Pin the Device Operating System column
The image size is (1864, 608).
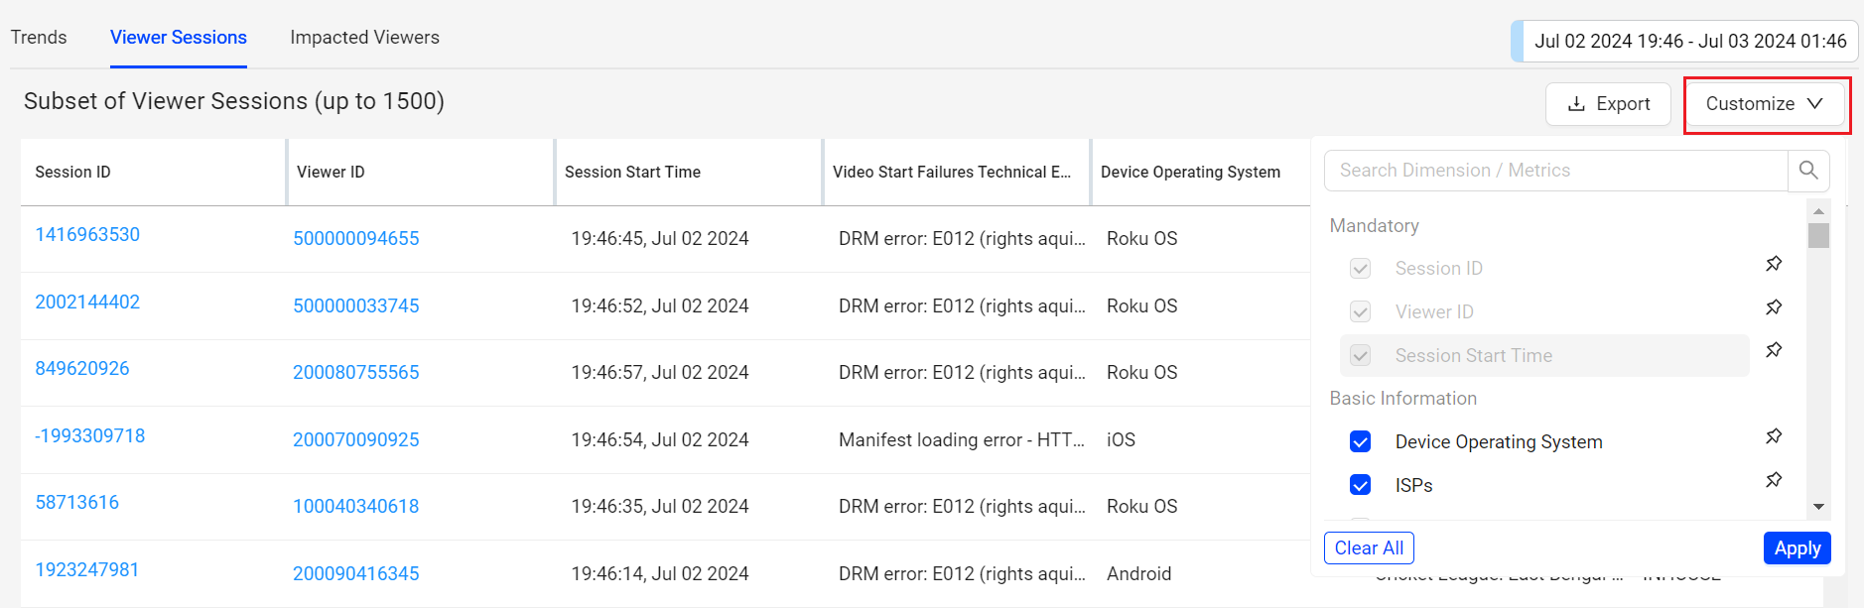coord(1774,436)
